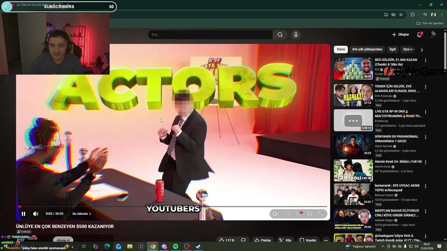The height and width of the screenshot is (251, 447).
Task: Start voice search with the microphone icon
Action: pyautogui.click(x=296, y=35)
